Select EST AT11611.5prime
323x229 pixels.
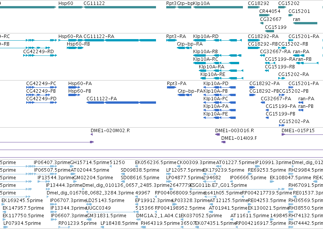[x=250, y=216]
